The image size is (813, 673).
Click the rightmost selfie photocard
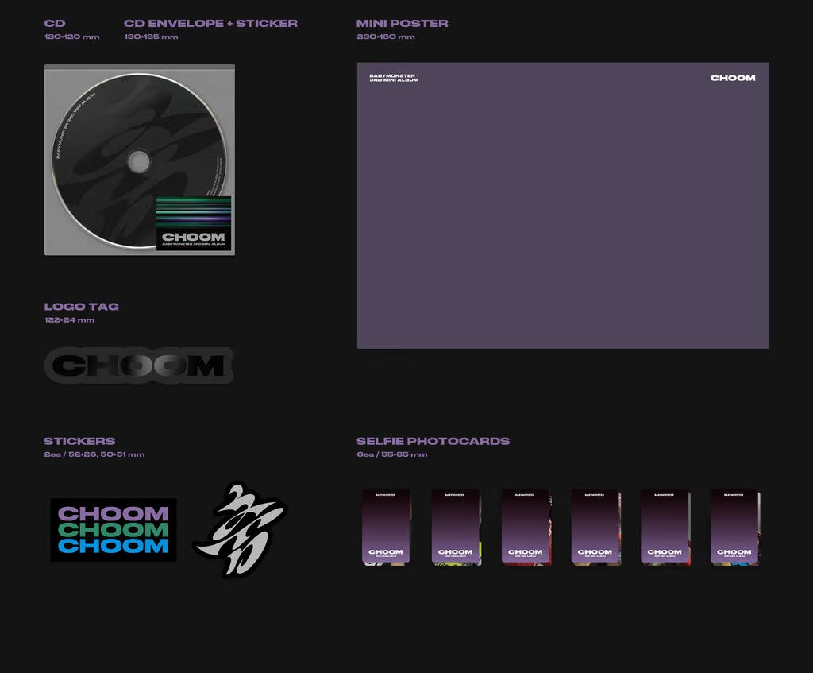pyautogui.click(x=734, y=526)
